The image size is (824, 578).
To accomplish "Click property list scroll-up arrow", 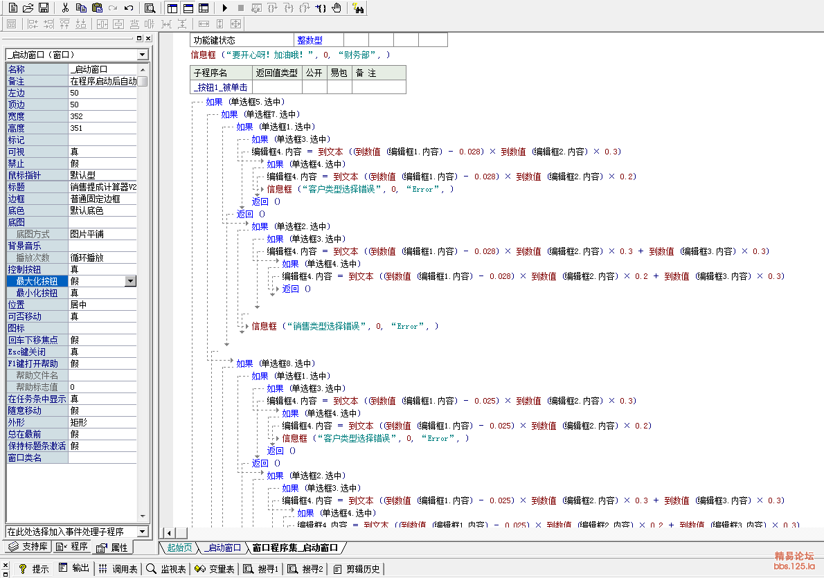I will pyautogui.click(x=143, y=69).
